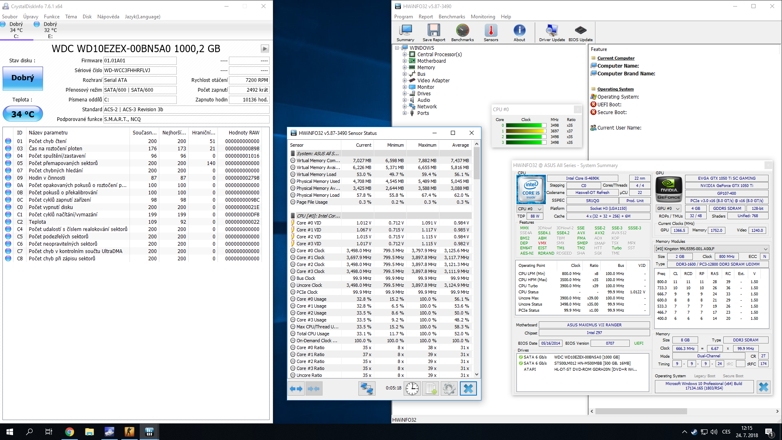Shrink sensor columns with inward arrows button
This screenshot has height=440, width=782.
314,389
